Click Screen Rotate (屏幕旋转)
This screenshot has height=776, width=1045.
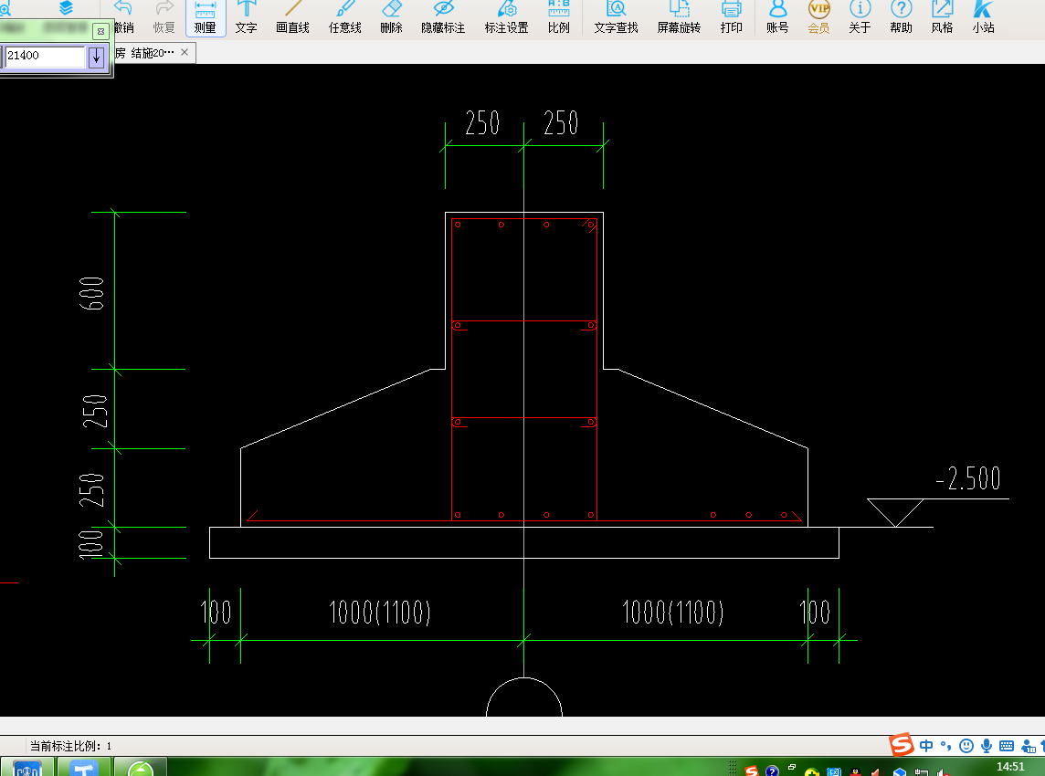679,17
